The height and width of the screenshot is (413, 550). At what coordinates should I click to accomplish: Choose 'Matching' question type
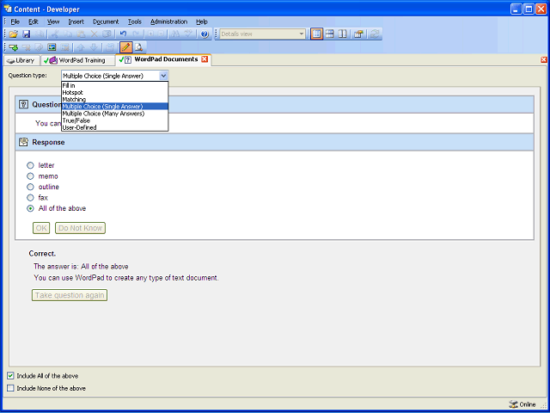tap(114, 100)
